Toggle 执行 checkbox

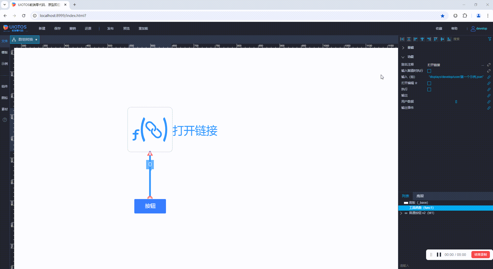pos(429,89)
